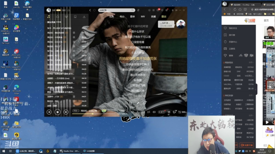The width and height of the screenshot is (275, 154).
Task: Click lyric line 而她却微笑着不知道慌张
Action: tap(137, 59)
